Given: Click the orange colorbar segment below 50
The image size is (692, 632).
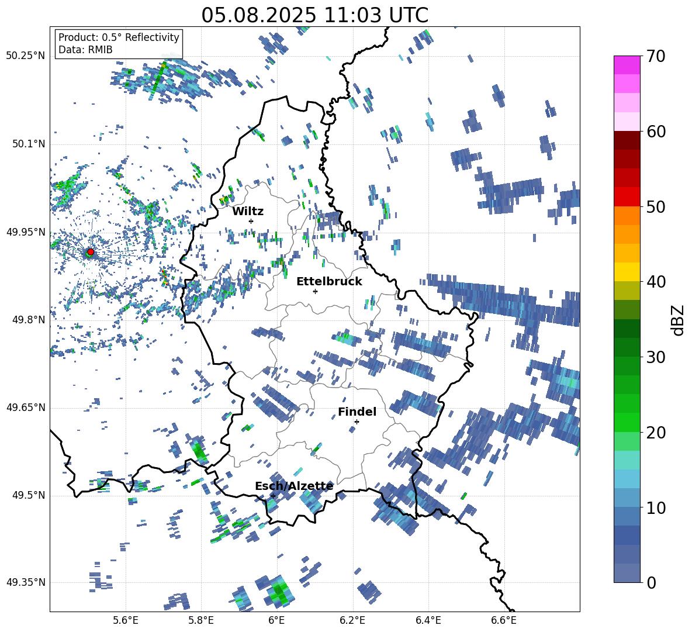Looking at the screenshot, I should 627,216.
